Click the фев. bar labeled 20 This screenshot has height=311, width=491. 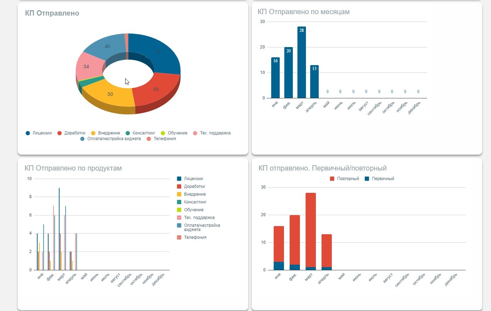pyautogui.click(x=289, y=73)
